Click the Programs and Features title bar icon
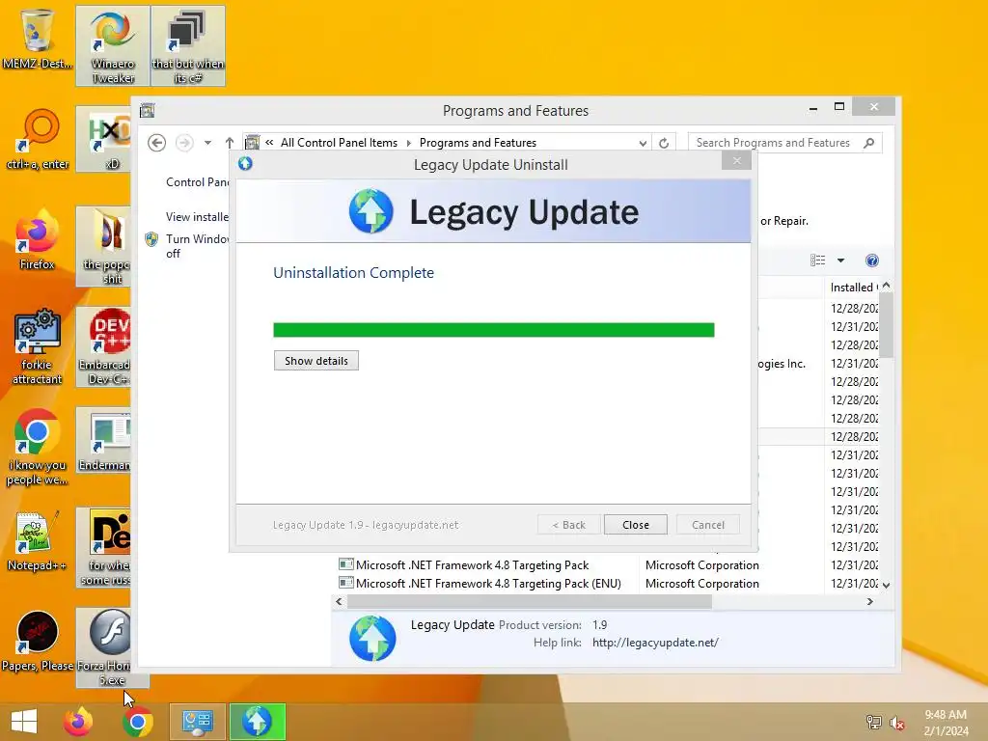988x741 pixels. tap(148, 111)
